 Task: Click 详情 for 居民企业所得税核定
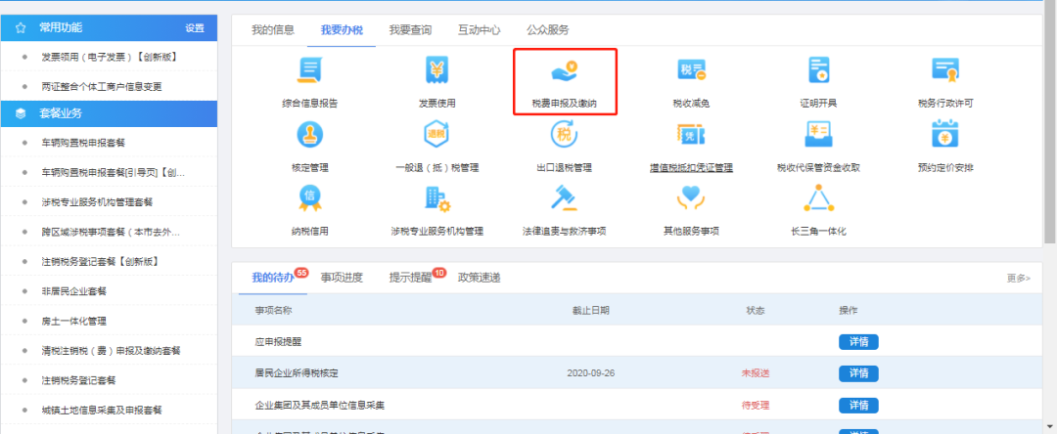[859, 373]
